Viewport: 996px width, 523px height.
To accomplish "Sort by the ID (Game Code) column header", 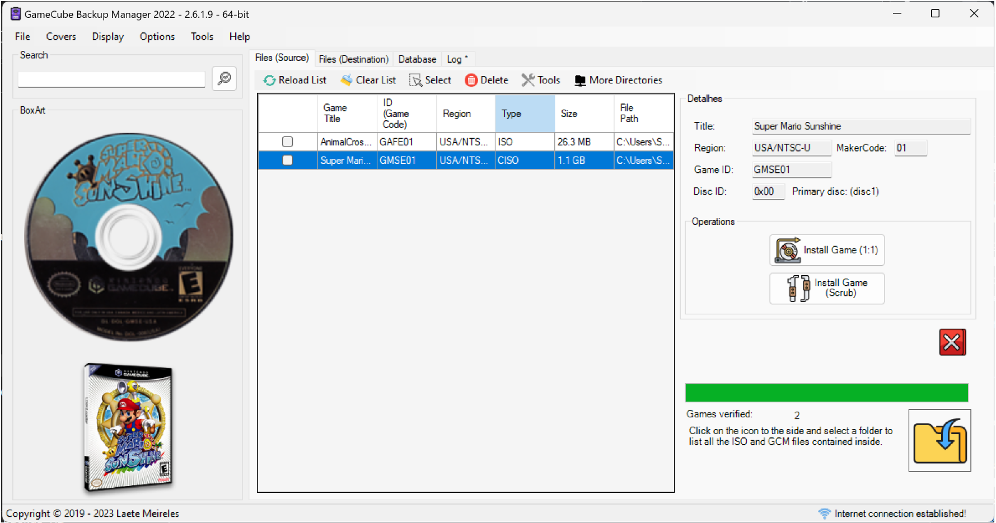I will tap(406, 114).
